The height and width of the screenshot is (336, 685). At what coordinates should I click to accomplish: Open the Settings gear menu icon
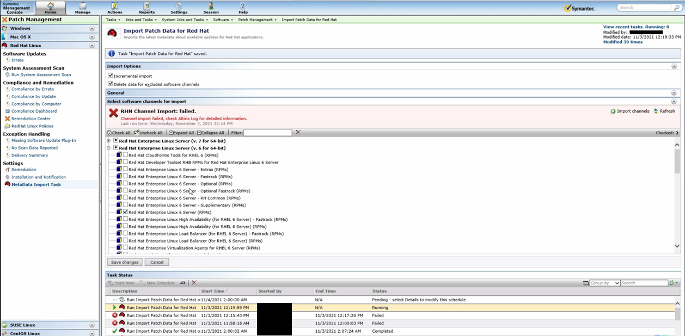179,5
